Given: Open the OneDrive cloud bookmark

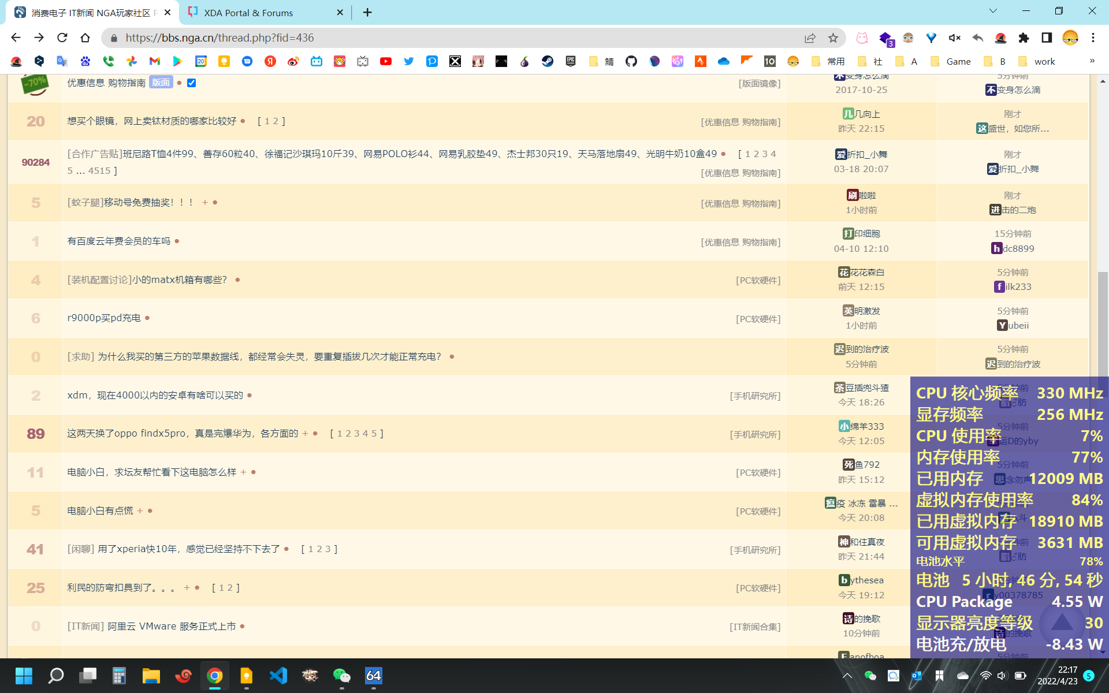Looking at the screenshot, I should (724, 61).
